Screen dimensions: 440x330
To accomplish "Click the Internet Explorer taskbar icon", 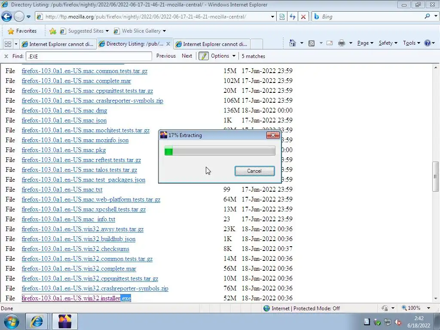I will coord(37,321).
